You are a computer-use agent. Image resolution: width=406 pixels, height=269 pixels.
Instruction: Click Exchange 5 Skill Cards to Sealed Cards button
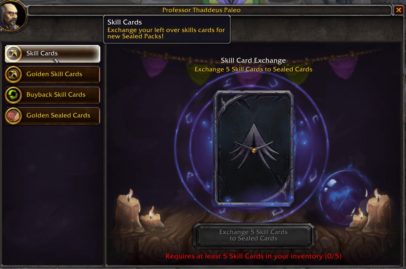pyautogui.click(x=254, y=236)
